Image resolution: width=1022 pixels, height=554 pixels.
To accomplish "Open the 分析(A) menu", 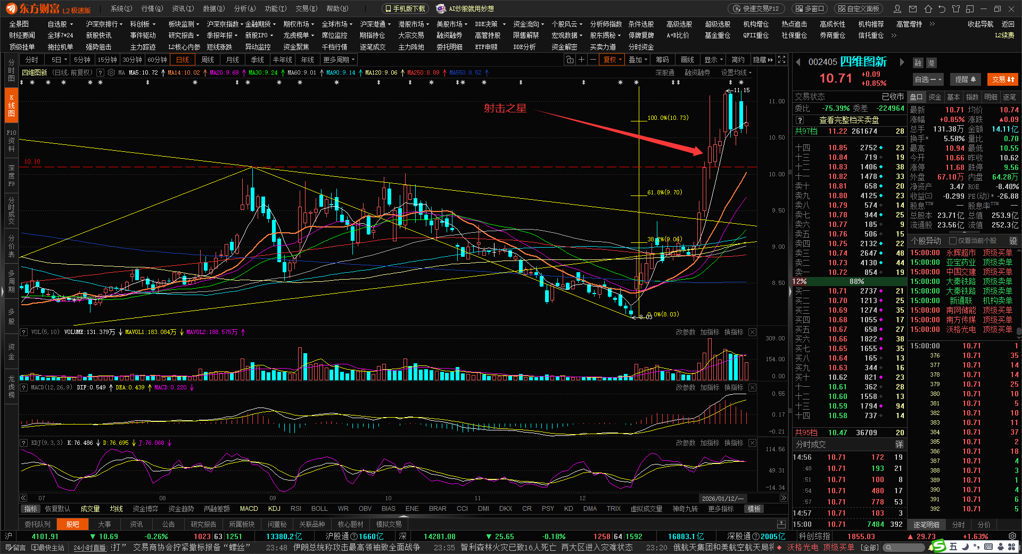I will point(245,9).
